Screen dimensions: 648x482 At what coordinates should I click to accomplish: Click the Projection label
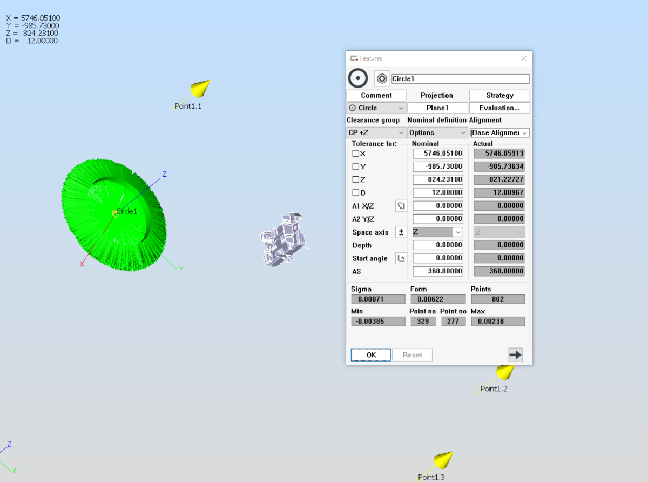(437, 95)
